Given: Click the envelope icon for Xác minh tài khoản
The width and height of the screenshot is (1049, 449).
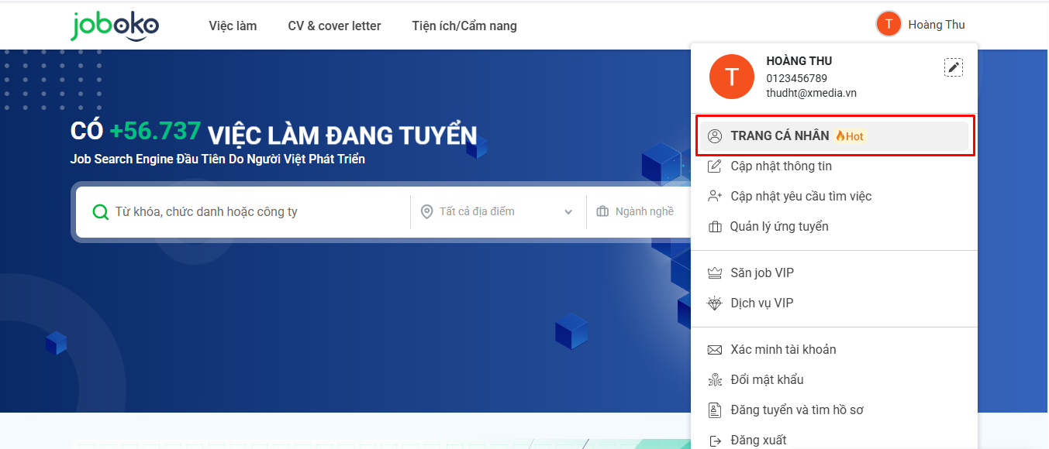Looking at the screenshot, I should tap(715, 350).
